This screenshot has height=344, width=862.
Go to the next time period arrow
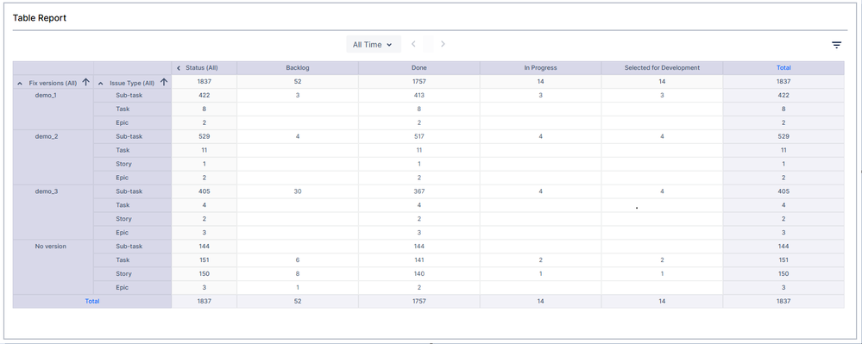443,44
